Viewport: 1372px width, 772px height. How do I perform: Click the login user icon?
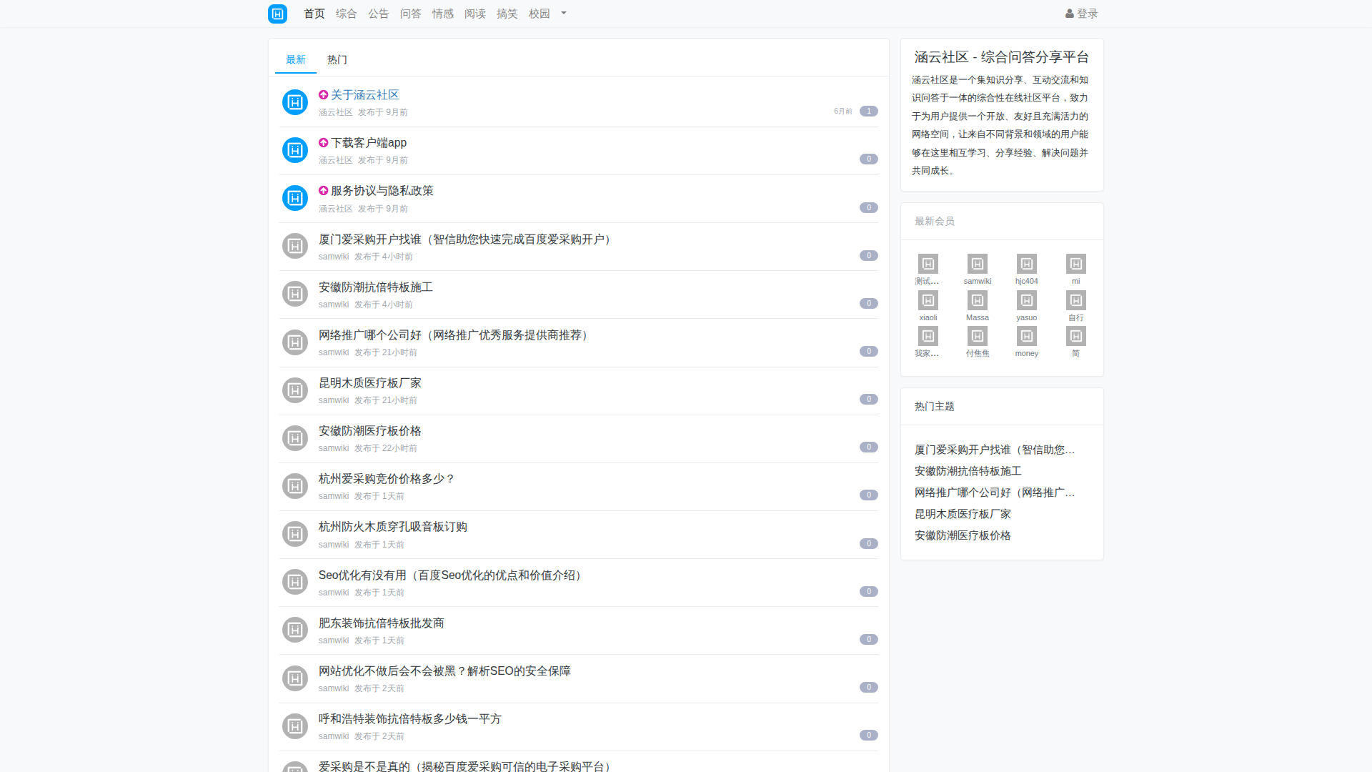coord(1069,14)
